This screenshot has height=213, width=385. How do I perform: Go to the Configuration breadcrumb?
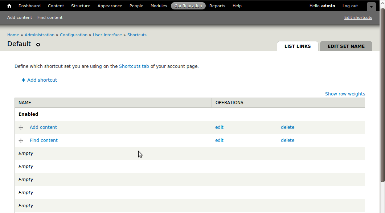[x=74, y=35]
